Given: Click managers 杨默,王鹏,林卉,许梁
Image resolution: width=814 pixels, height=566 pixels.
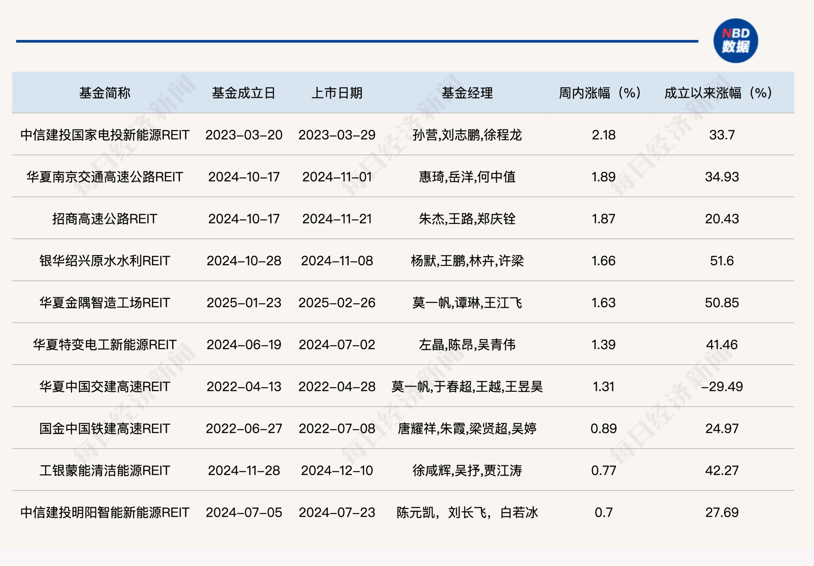Looking at the screenshot, I should (467, 261).
